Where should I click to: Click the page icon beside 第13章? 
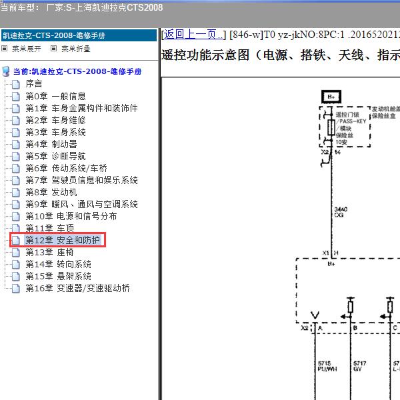point(16,253)
